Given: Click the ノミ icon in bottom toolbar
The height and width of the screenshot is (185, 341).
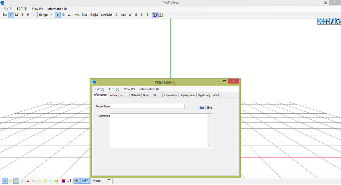Looking at the screenshot, I should (x=70, y=181).
